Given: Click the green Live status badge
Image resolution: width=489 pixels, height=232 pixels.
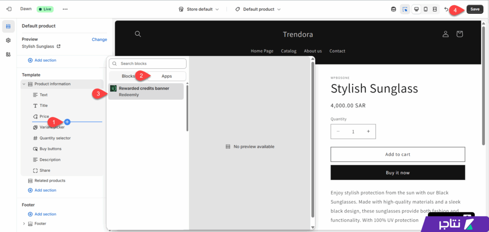Looking at the screenshot, I should (x=45, y=9).
